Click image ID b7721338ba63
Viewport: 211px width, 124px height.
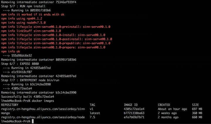(134, 113)
